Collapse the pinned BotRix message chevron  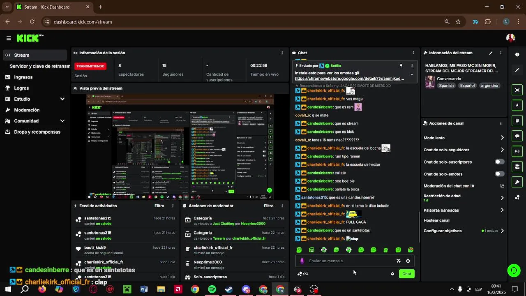pyautogui.click(x=412, y=75)
